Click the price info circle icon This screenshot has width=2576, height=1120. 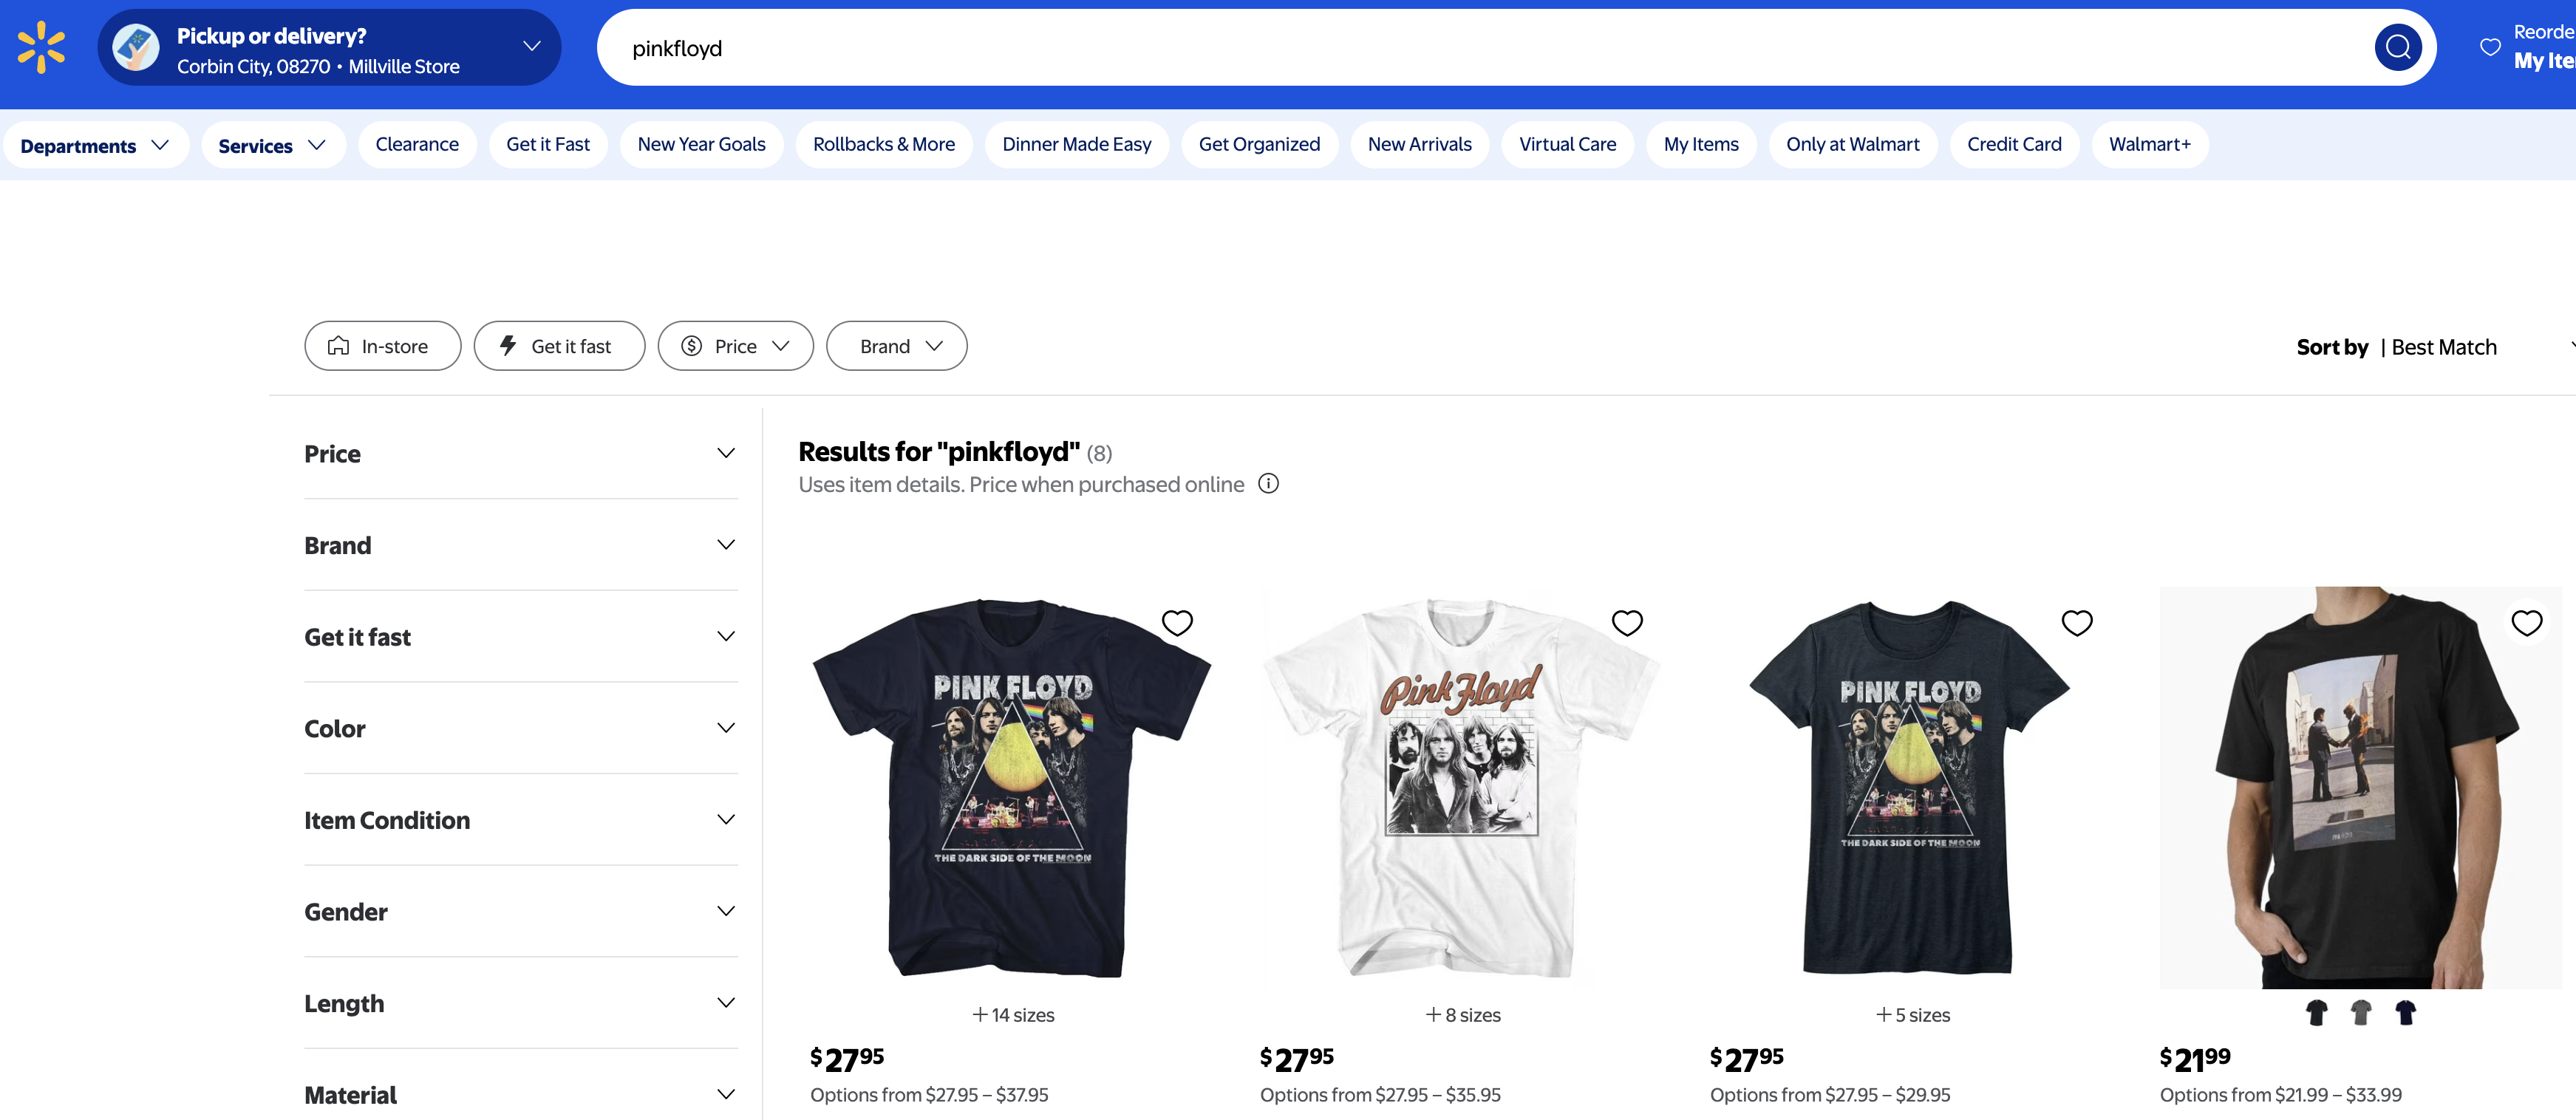point(1268,484)
